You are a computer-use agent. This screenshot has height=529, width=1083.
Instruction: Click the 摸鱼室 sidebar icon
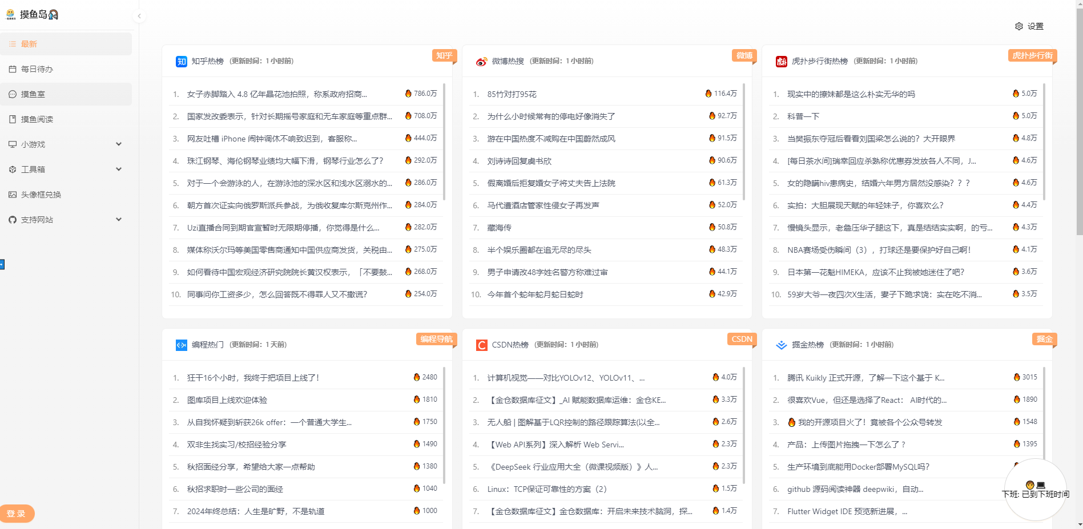click(11, 94)
